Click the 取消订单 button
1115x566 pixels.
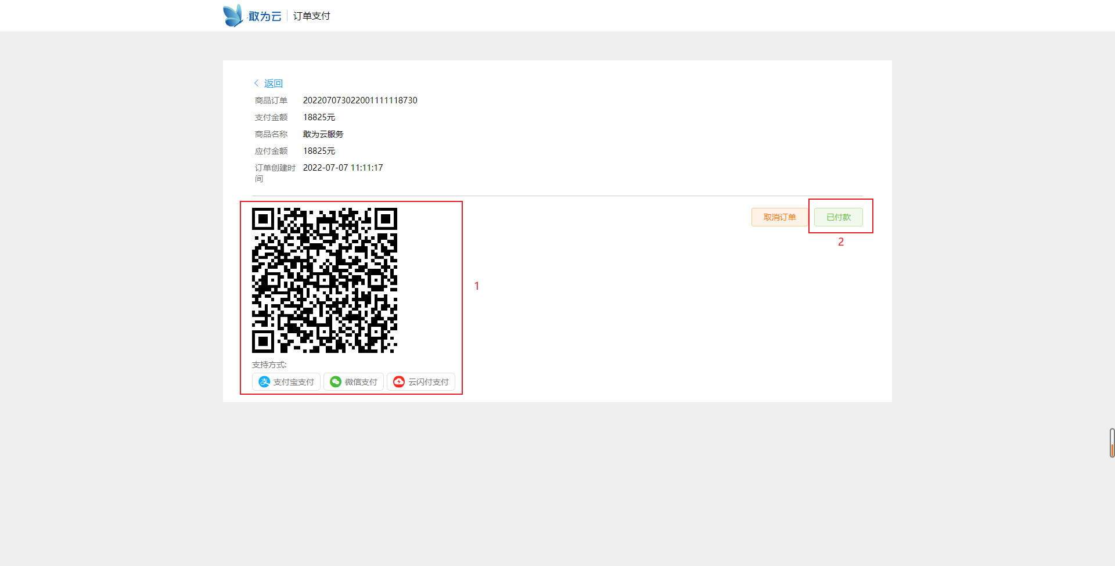point(779,217)
